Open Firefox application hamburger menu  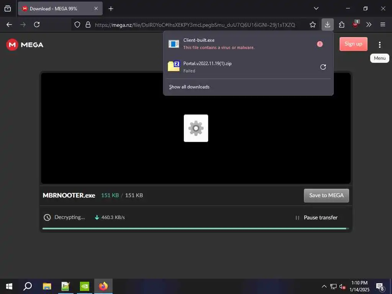coord(383,24)
